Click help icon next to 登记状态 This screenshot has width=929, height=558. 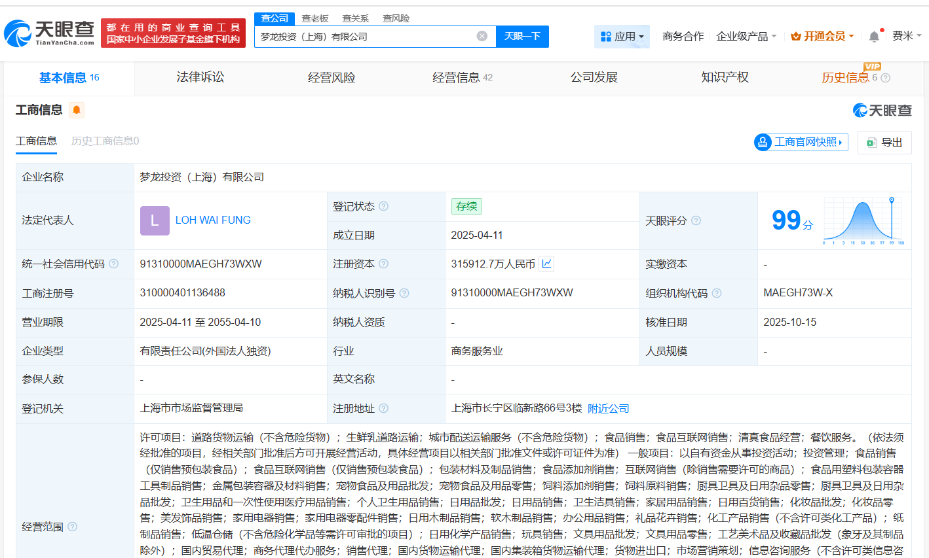point(385,205)
